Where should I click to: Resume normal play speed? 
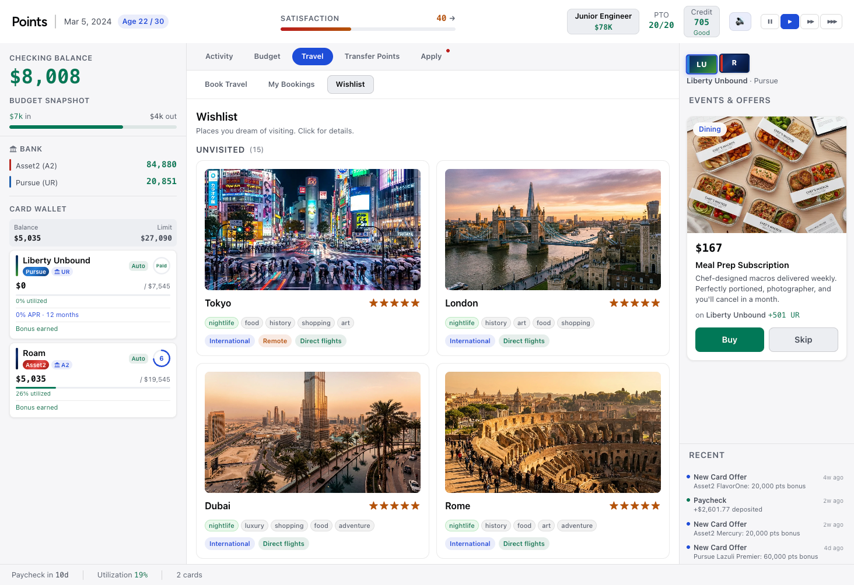tap(790, 21)
